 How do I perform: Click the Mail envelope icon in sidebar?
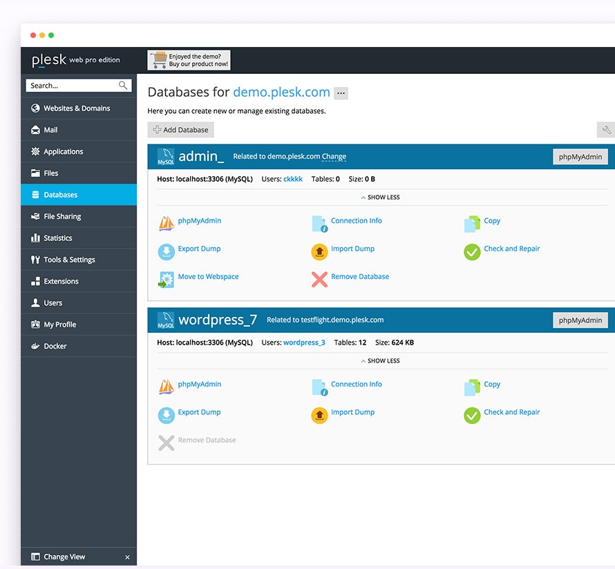pyautogui.click(x=35, y=130)
